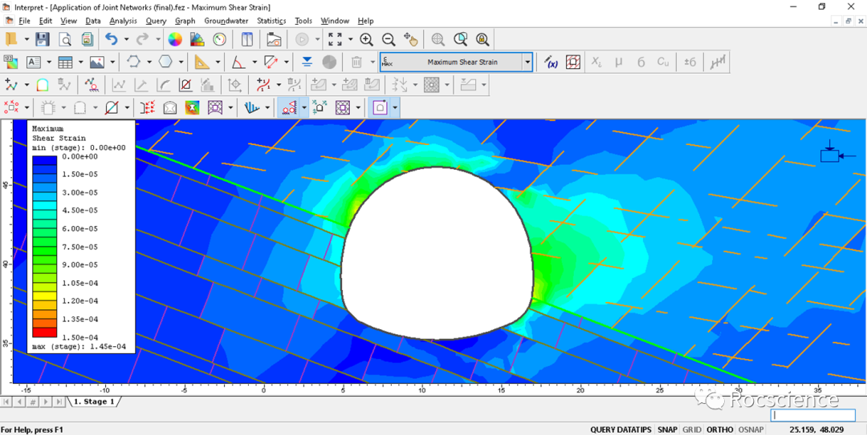Open the color wheel contour options
Image resolution: width=867 pixels, height=435 pixels.
(175, 39)
